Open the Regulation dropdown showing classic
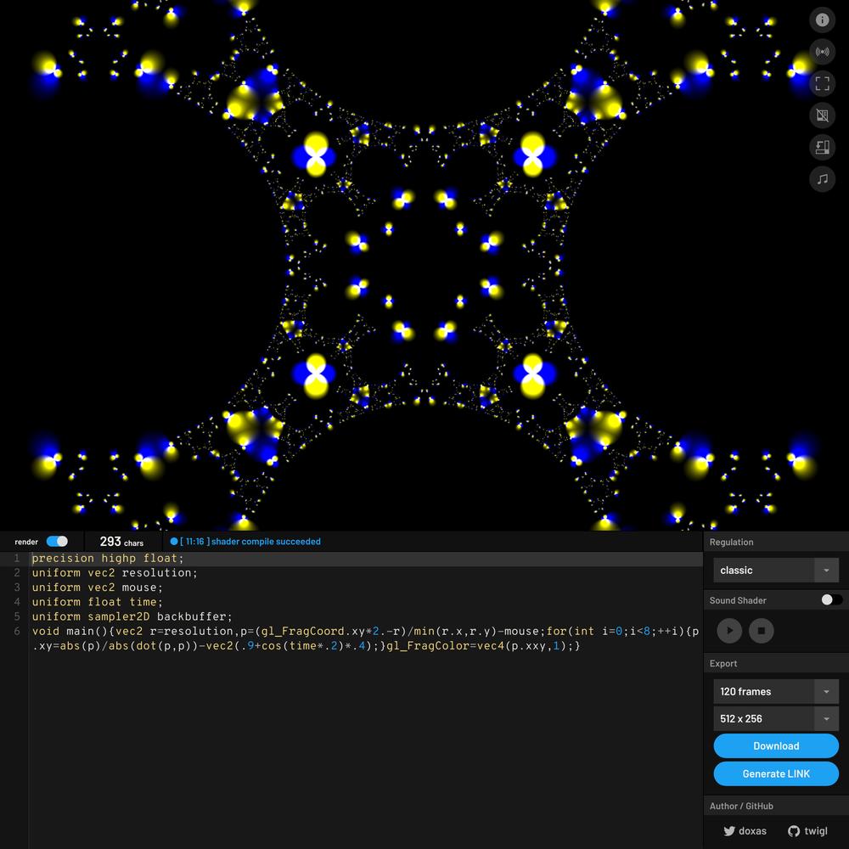This screenshot has height=849, width=849. point(776,571)
